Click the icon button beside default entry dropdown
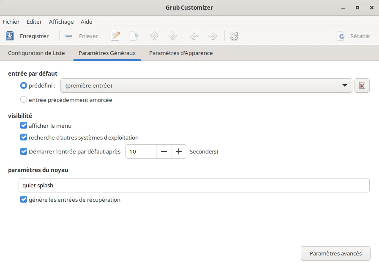Screen dimensions: 379x269 [x=362, y=85]
